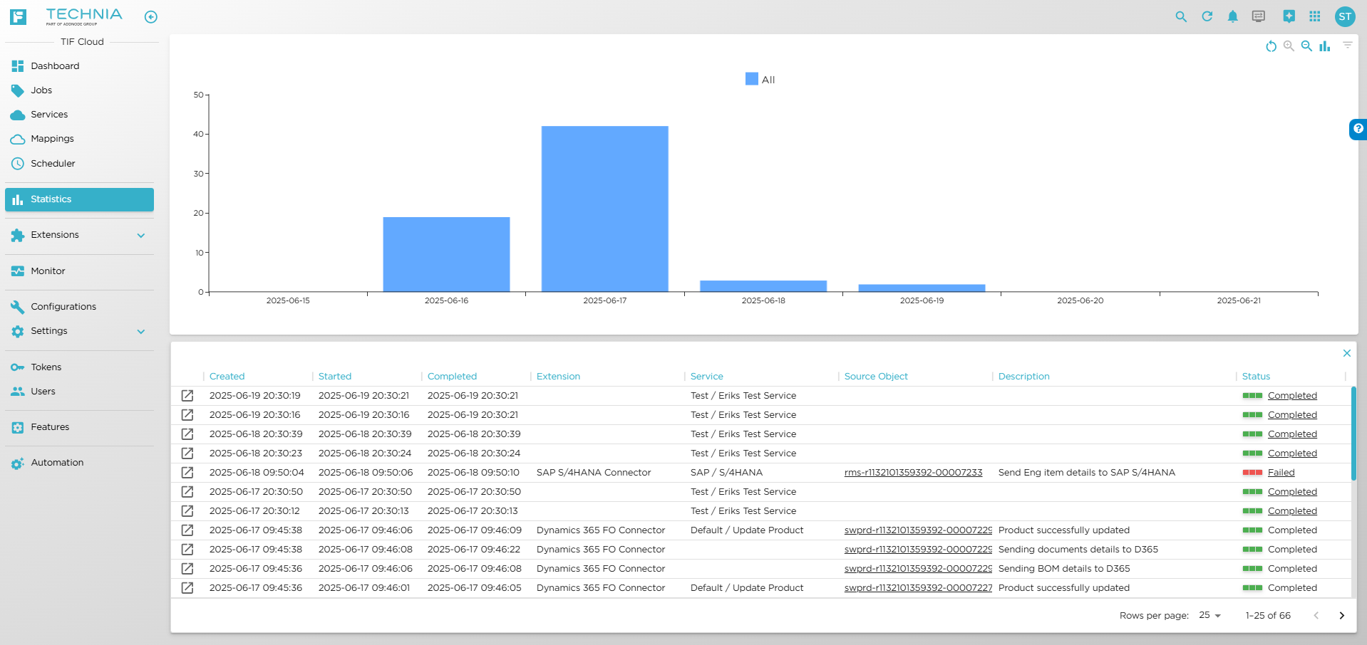Image resolution: width=1367 pixels, height=645 pixels.
Task: Open the apps grid menu
Action: click(1315, 16)
